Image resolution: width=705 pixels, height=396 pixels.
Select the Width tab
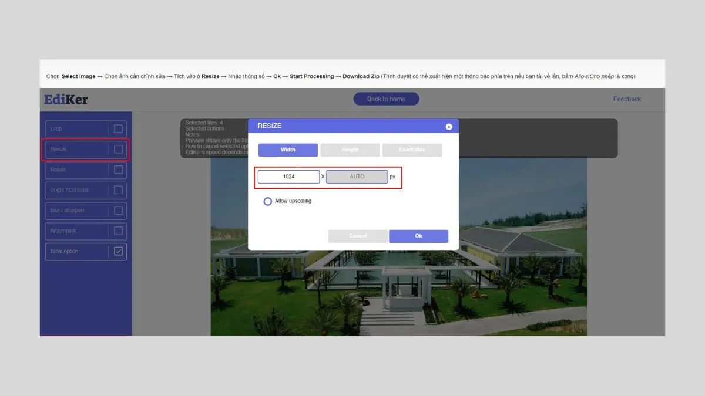point(288,150)
